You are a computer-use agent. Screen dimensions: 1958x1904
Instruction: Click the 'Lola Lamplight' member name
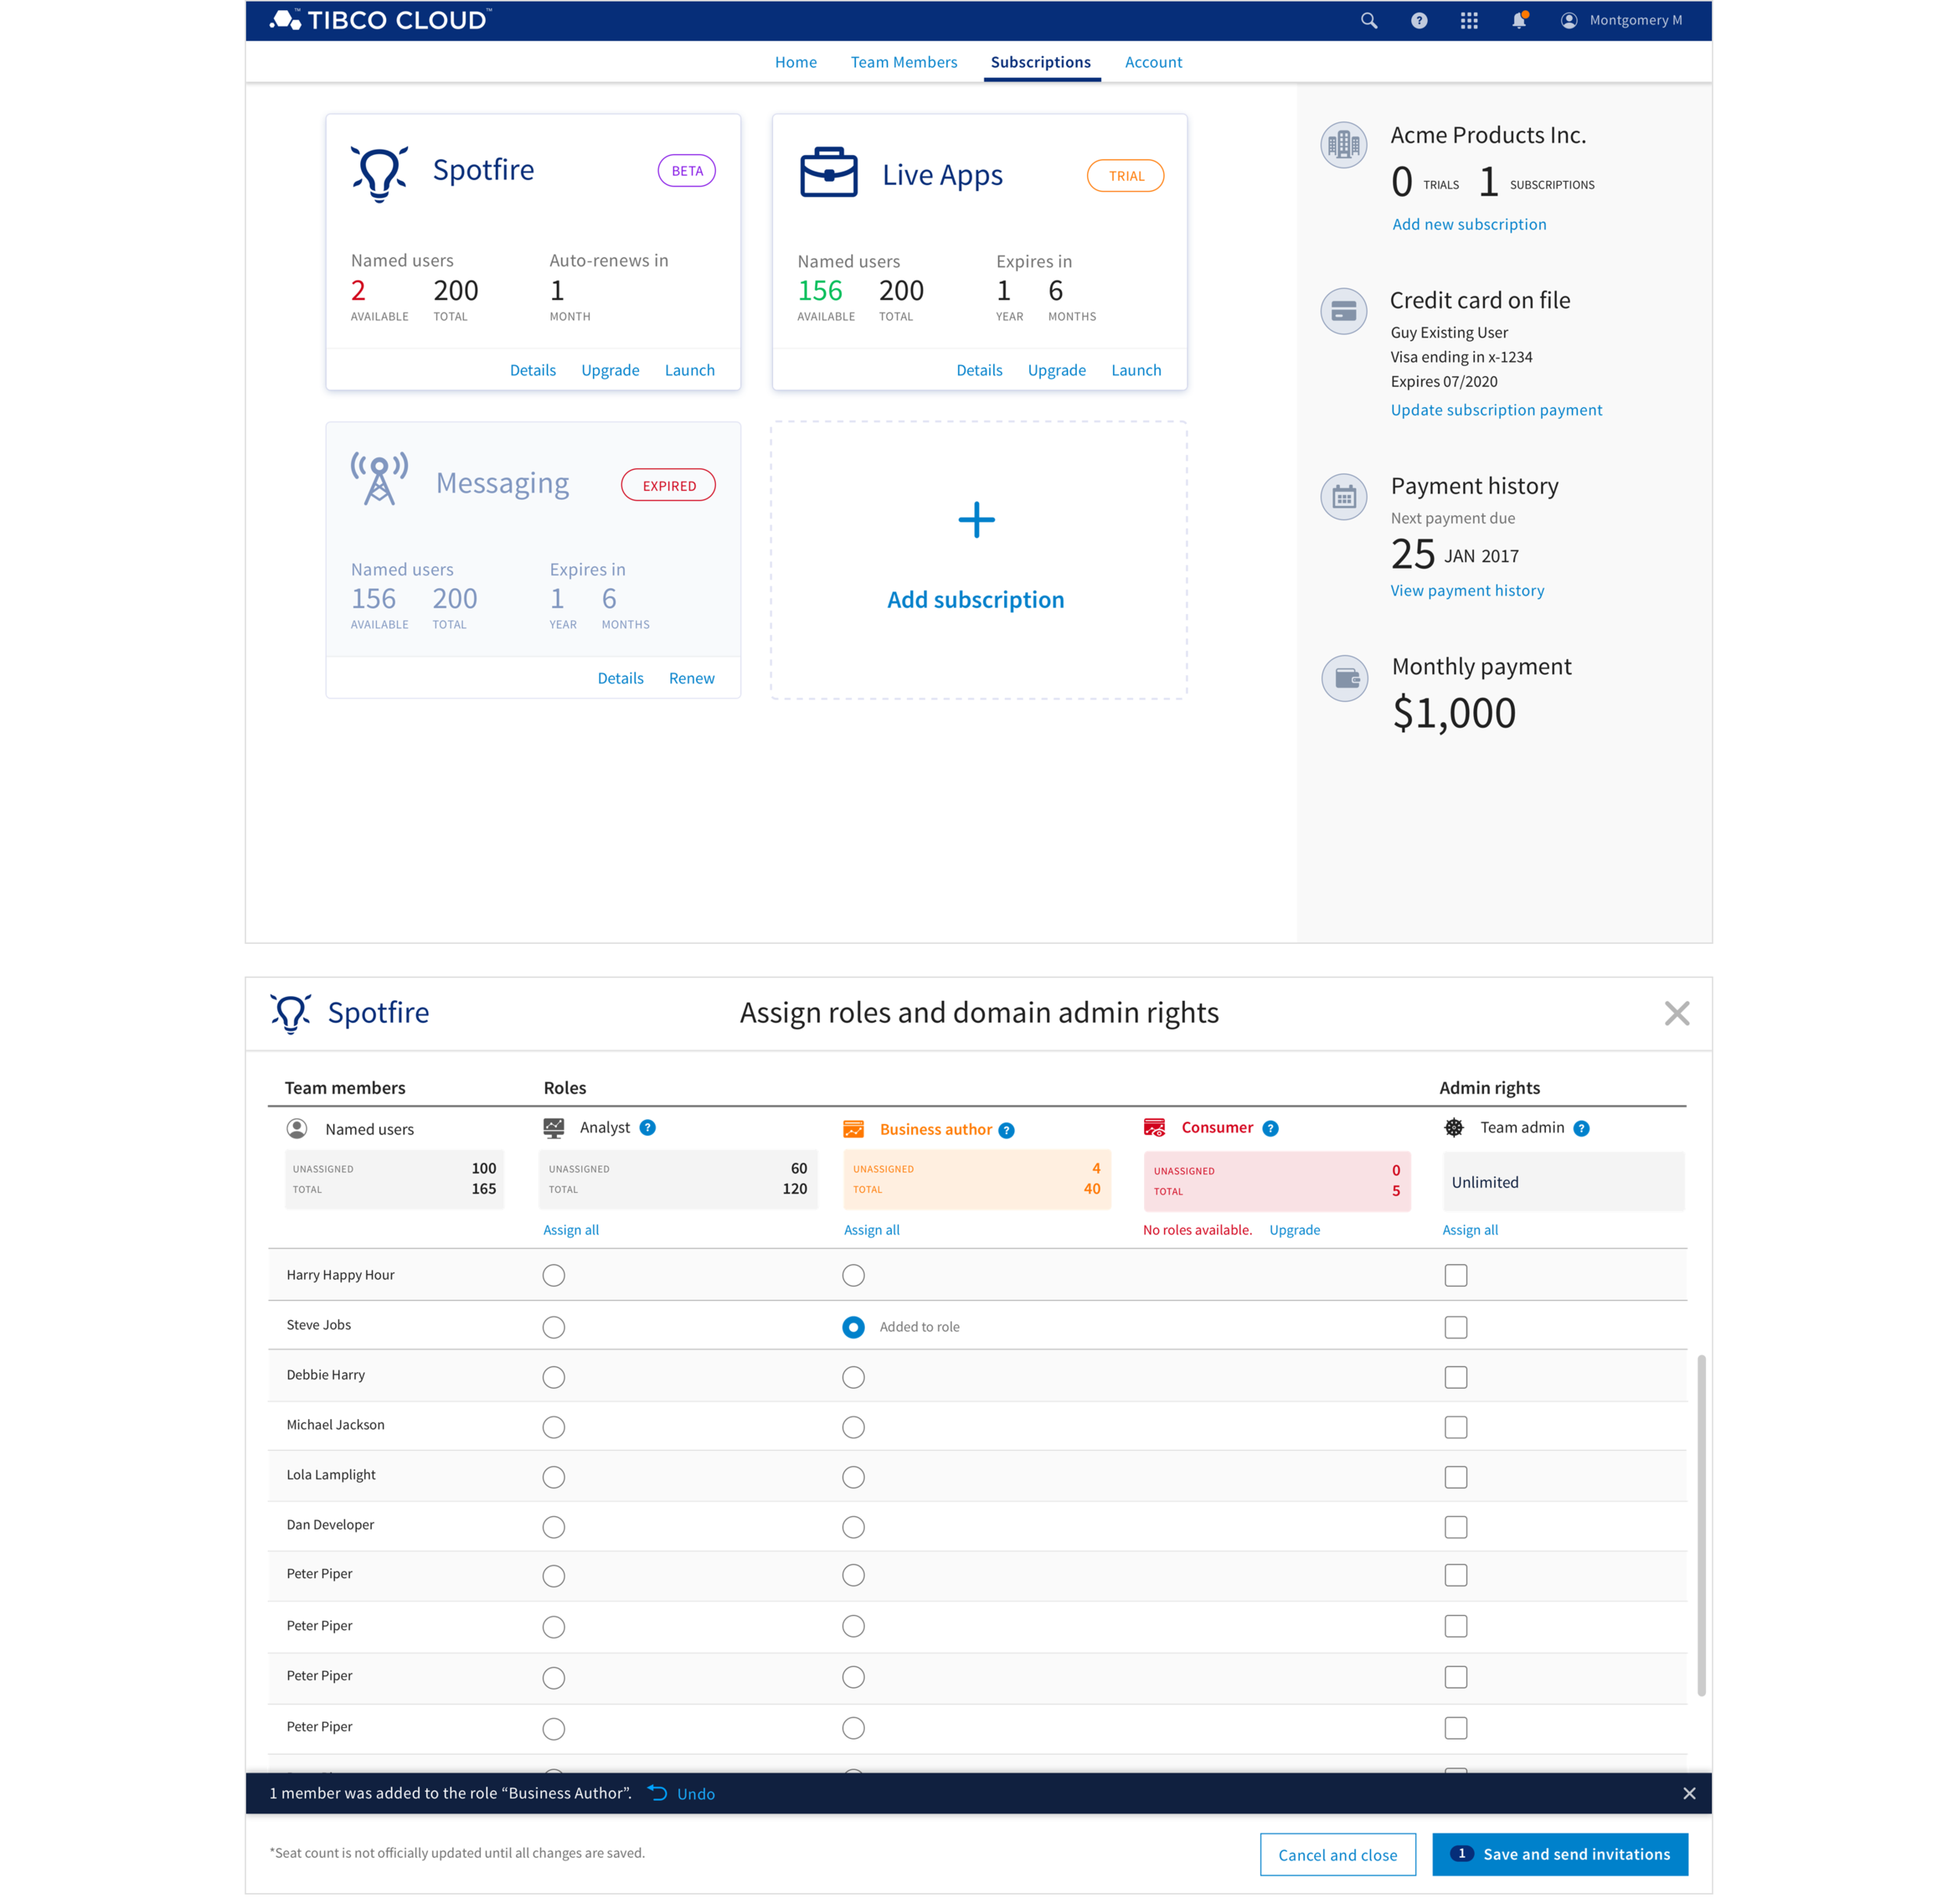point(331,1474)
